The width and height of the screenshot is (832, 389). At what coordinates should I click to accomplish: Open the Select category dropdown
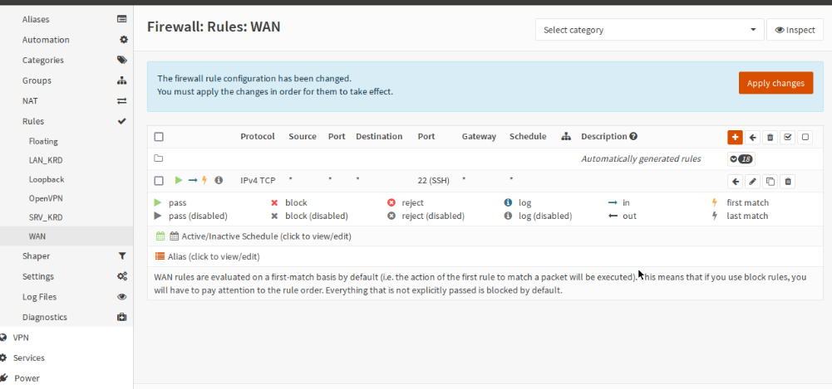(649, 30)
